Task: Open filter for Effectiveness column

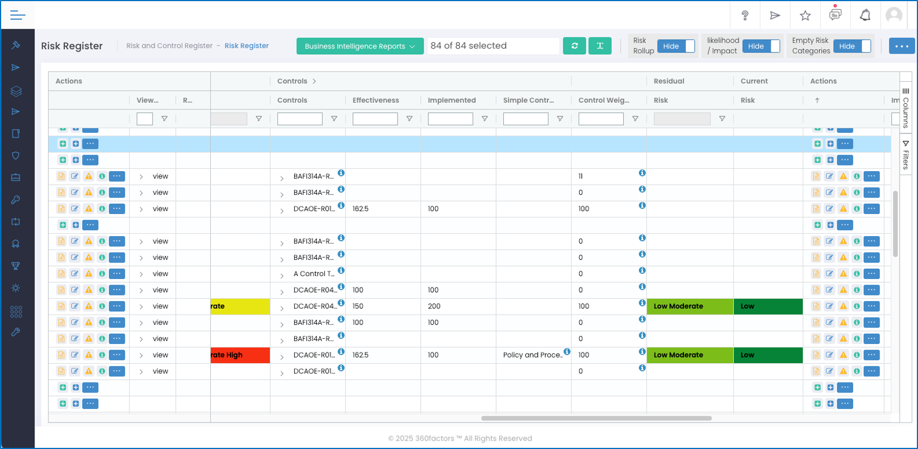Action: coord(409,119)
